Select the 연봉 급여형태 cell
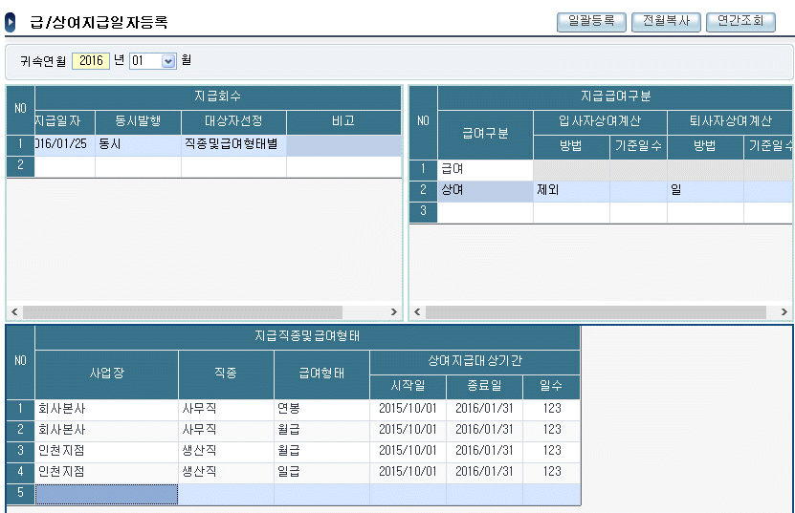This screenshot has height=513, width=795. (x=321, y=410)
